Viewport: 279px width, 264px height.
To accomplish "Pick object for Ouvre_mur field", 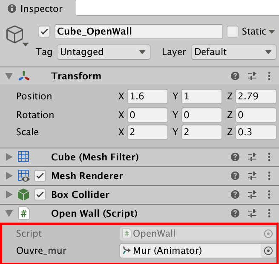I will [268, 251].
